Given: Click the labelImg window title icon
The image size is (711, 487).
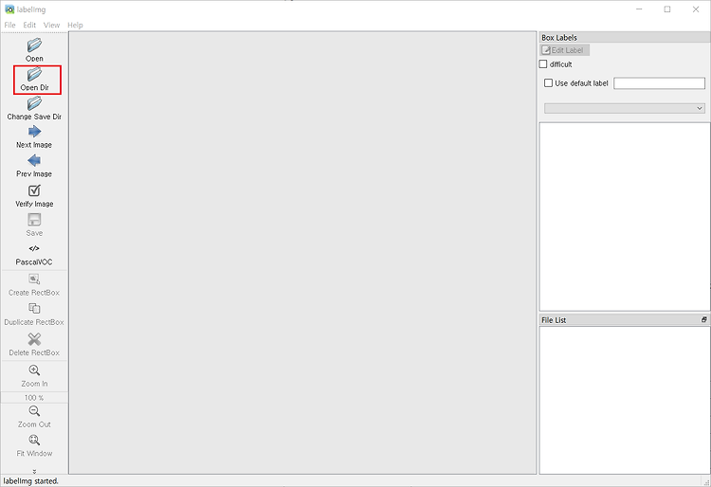Looking at the screenshot, I should 9,9.
